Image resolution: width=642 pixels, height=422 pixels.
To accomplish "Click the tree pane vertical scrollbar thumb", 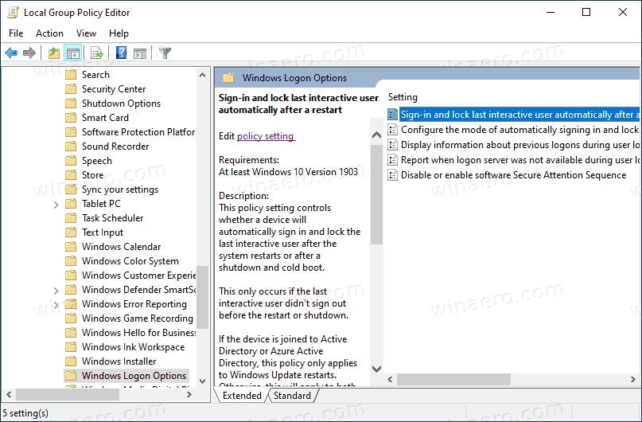I will 202,298.
